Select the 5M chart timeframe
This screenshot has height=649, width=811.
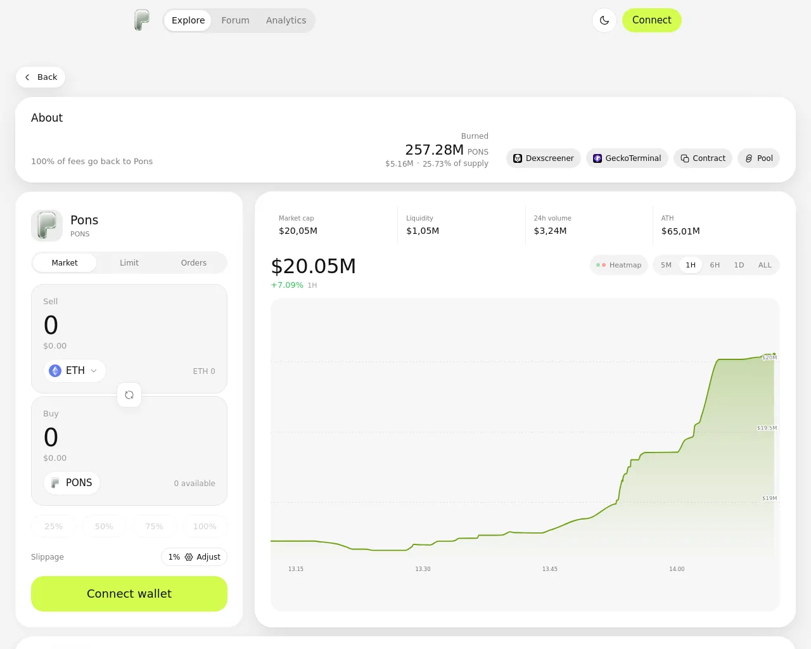[x=666, y=266]
